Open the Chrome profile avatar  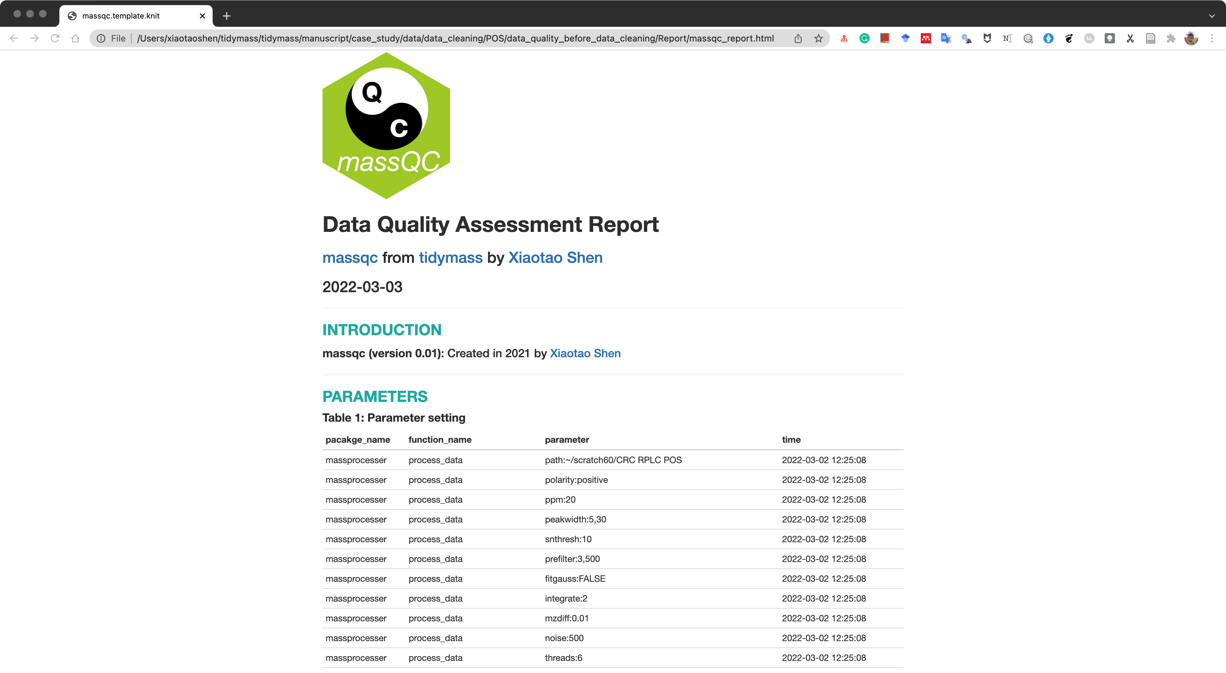[1192, 39]
